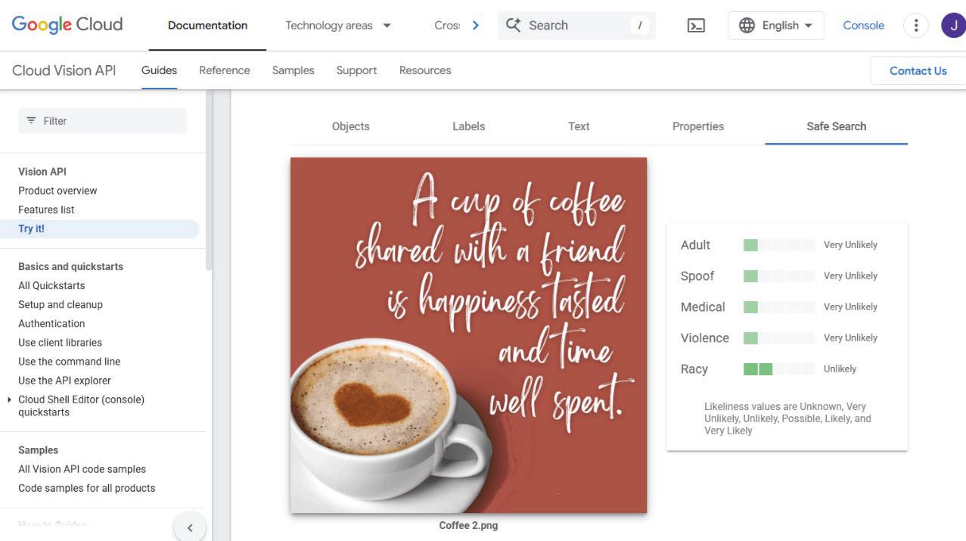Open Use client libraries link
The image size is (966, 541).
pyautogui.click(x=60, y=342)
